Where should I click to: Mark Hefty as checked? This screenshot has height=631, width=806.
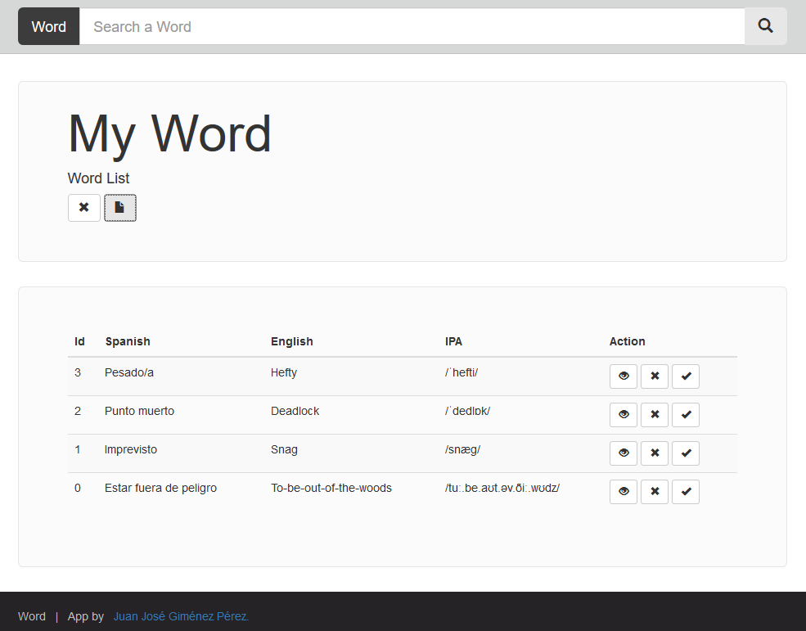coord(685,376)
